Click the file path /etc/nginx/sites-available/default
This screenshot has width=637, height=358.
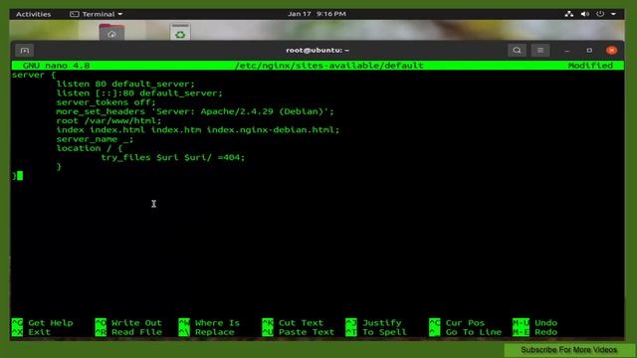point(329,66)
